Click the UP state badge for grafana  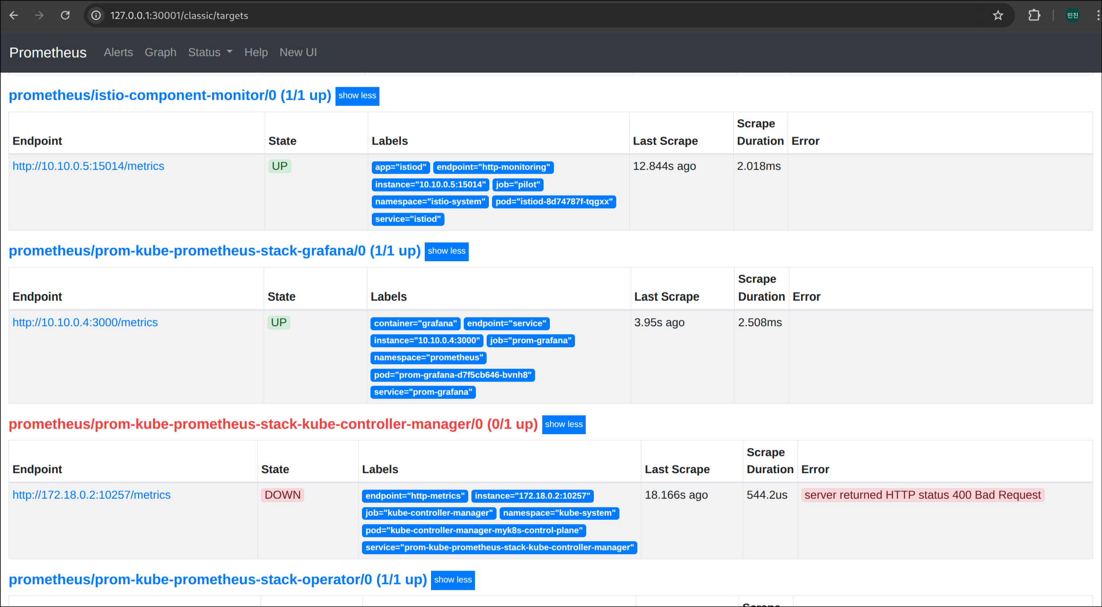click(279, 323)
